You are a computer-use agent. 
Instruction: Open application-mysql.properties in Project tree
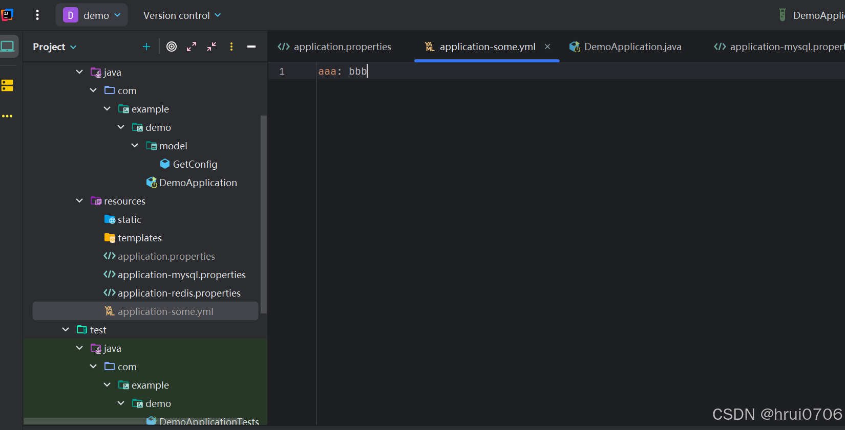(181, 275)
